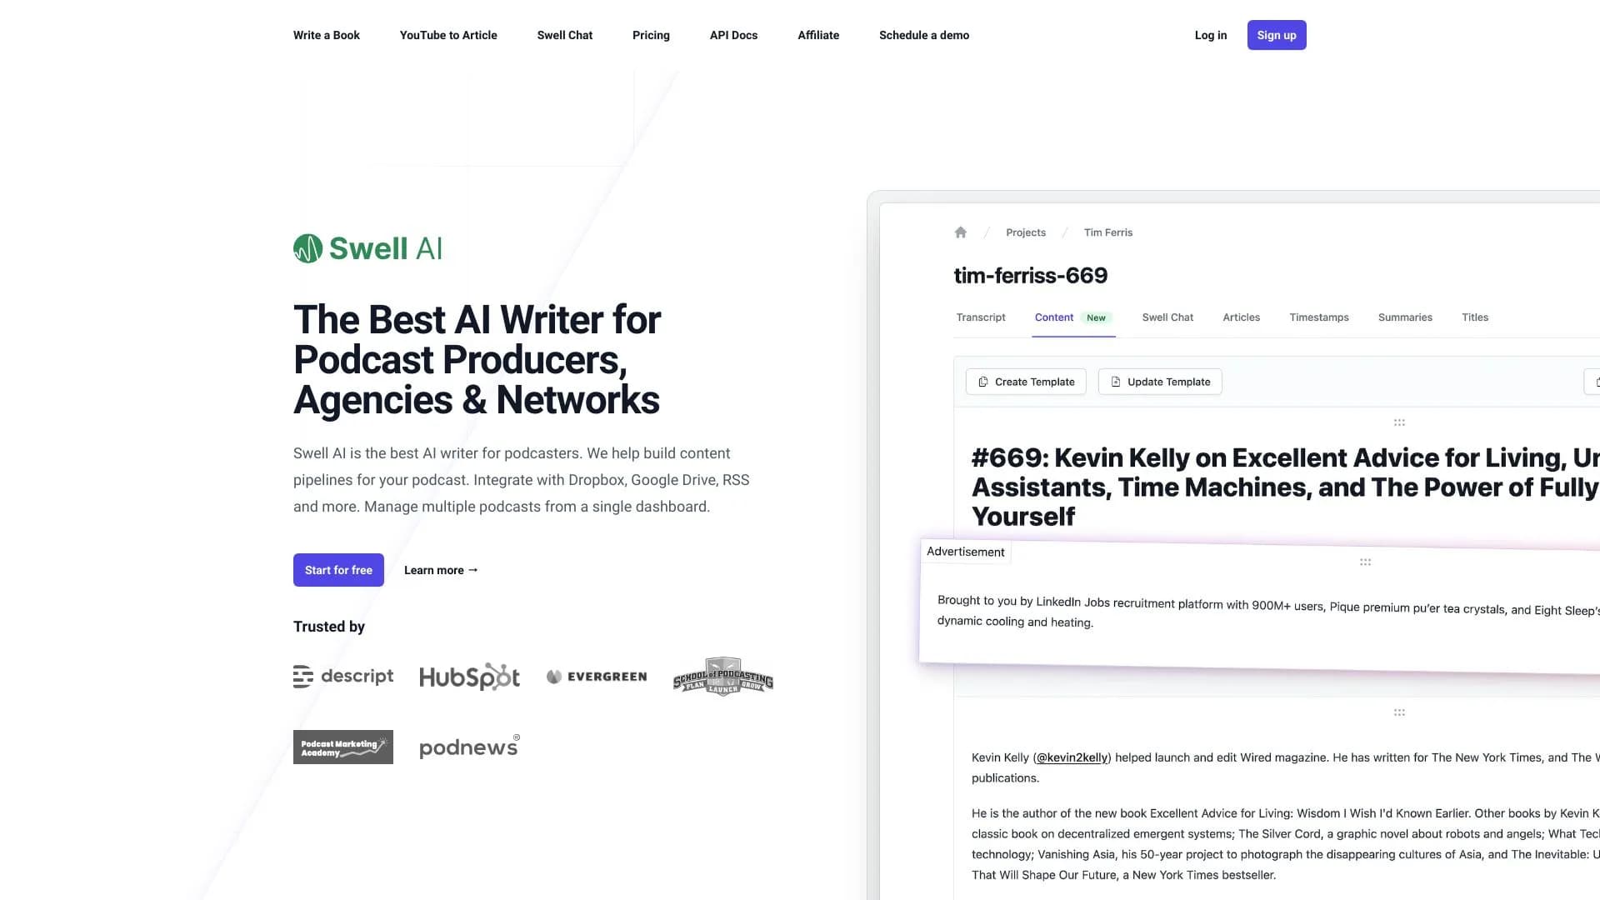
Task: Open the Timestamps tab
Action: [1319, 317]
